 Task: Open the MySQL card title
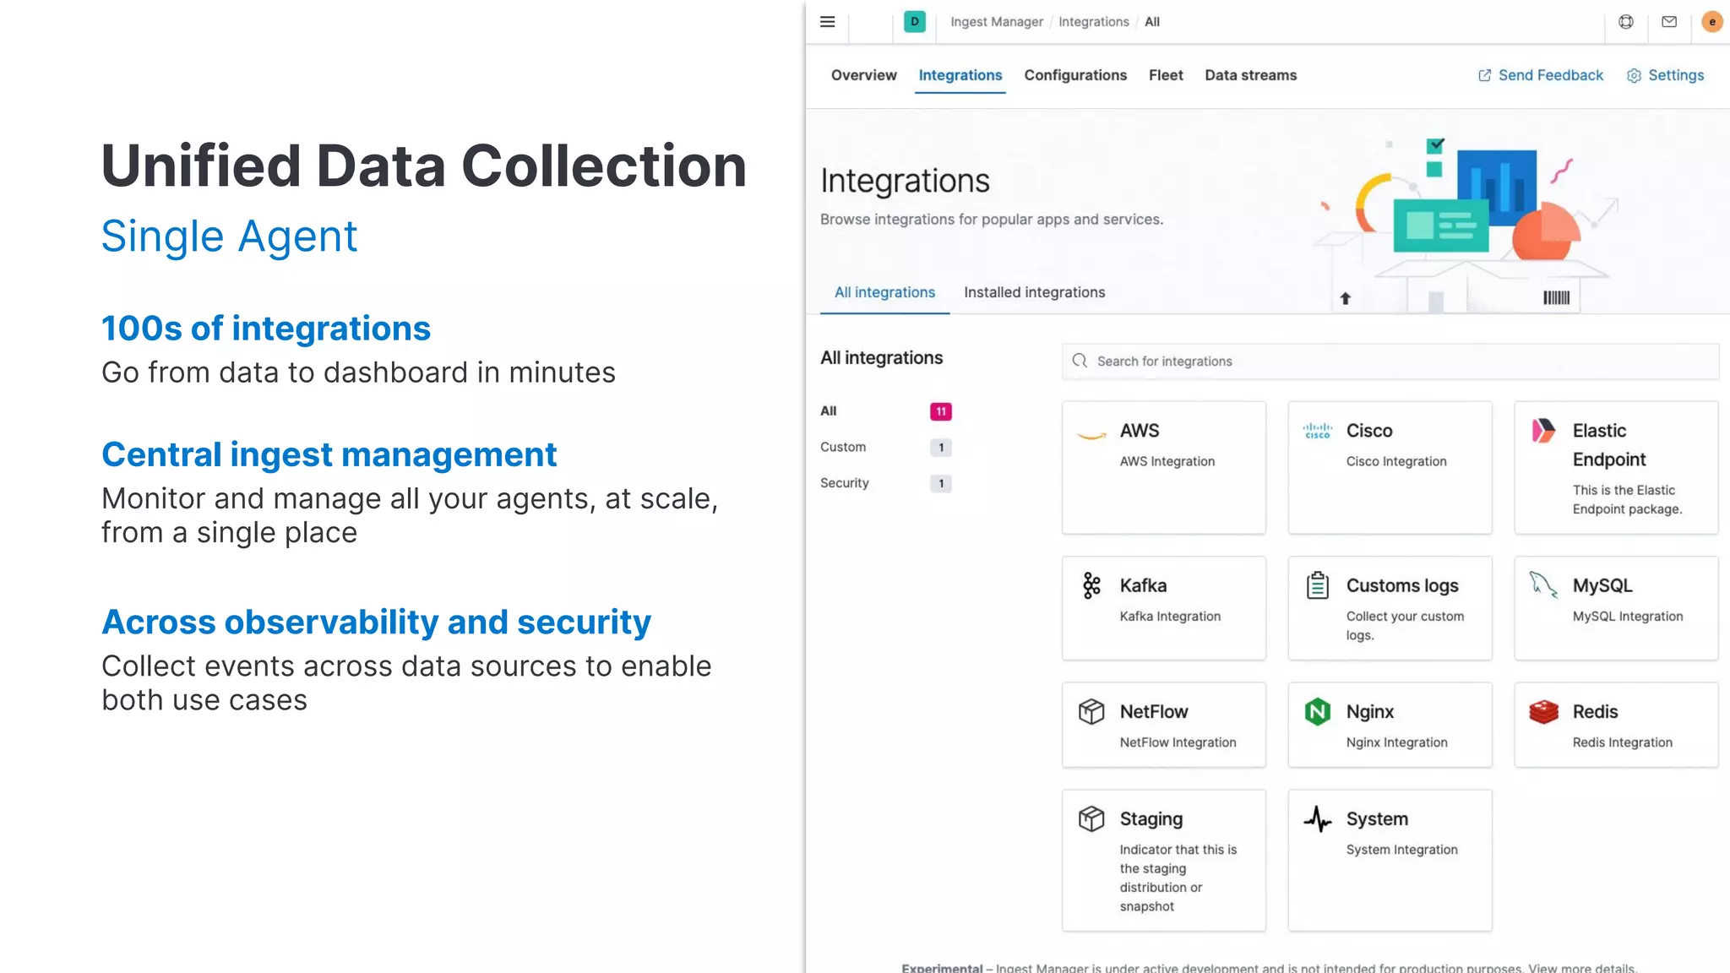coord(1602,585)
